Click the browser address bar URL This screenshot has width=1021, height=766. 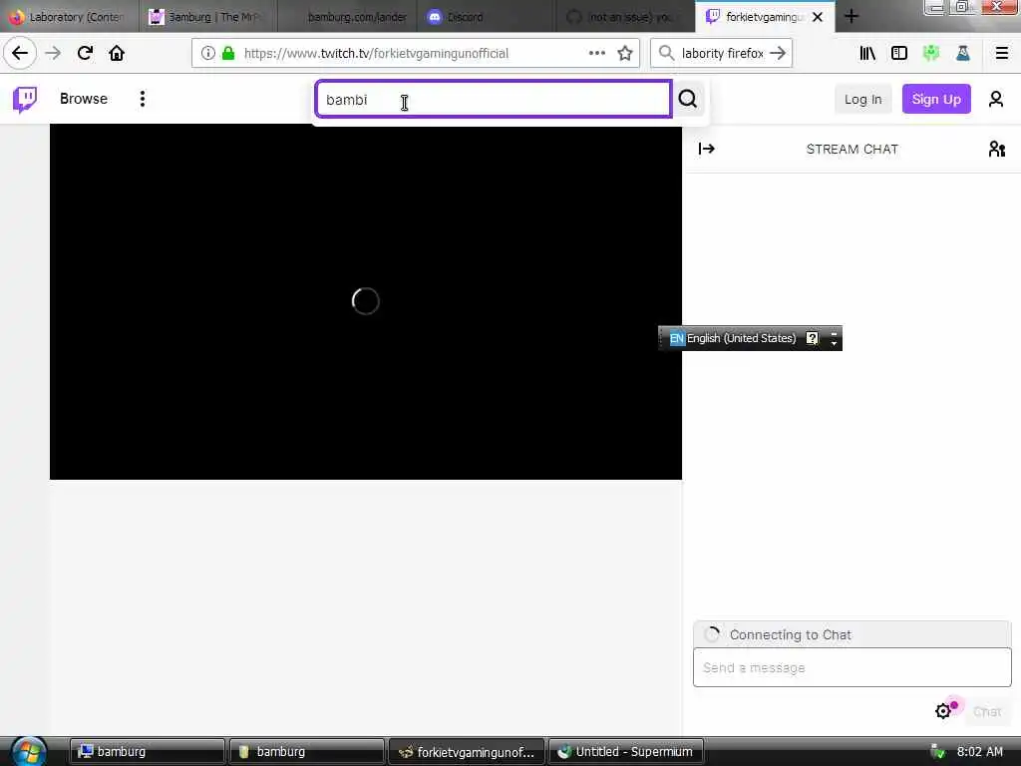click(x=376, y=54)
